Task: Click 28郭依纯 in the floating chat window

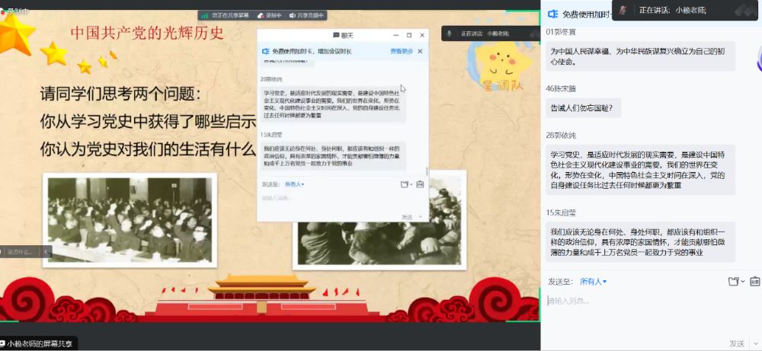Action: click(271, 78)
